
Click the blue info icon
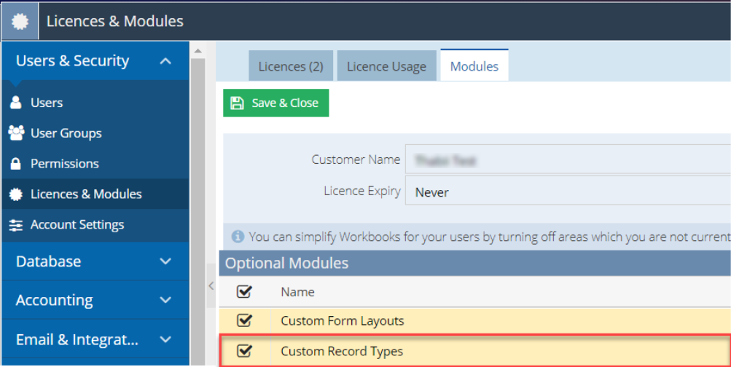[238, 237]
